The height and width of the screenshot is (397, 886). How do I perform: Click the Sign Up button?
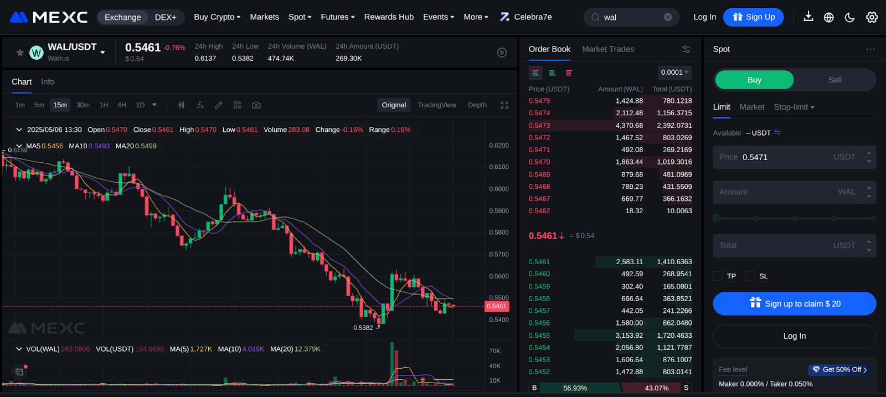click(754, 17)
